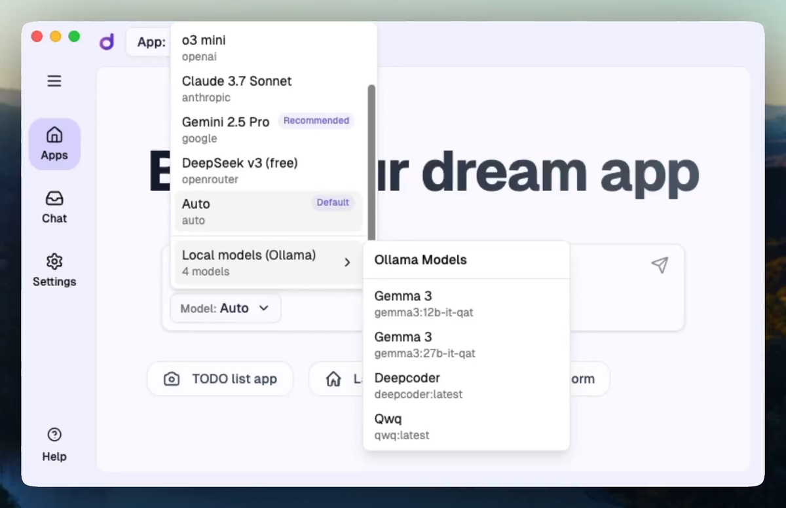Viewport: 786px width, 508px height.
Task: Click the Chat inbox icon in sidebar
Action: click(54, 198)
